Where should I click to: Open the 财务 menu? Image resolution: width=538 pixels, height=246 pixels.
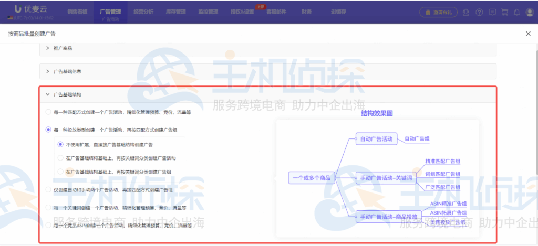pos(306,12)
